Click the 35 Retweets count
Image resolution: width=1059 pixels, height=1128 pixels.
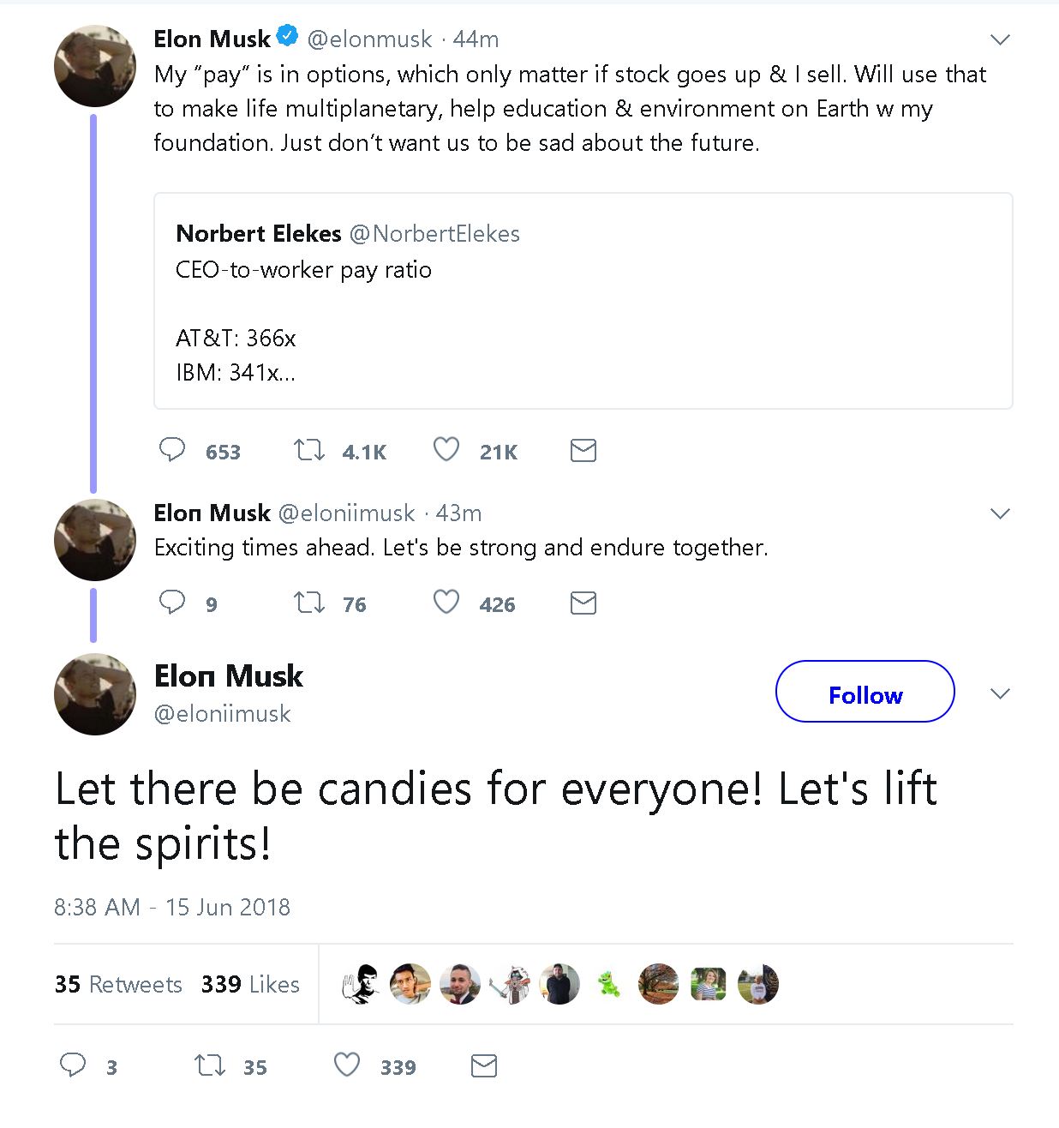tap(117, 984)
